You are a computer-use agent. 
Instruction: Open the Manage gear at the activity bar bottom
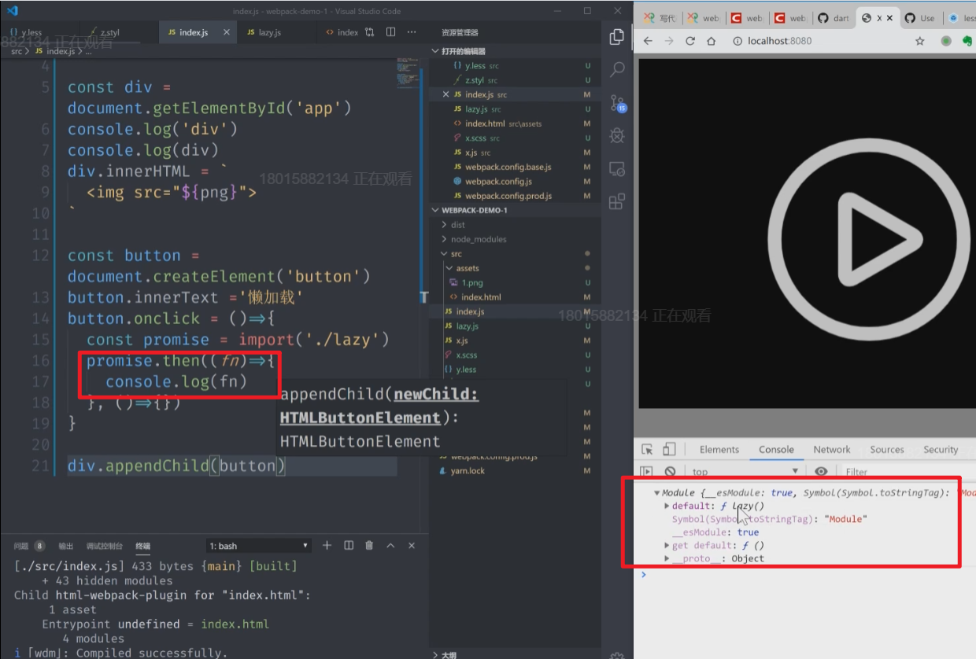617,655
